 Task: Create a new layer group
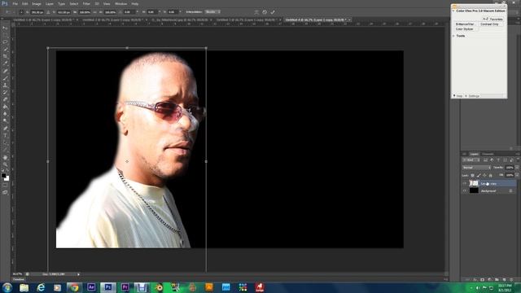click(497, 280)
